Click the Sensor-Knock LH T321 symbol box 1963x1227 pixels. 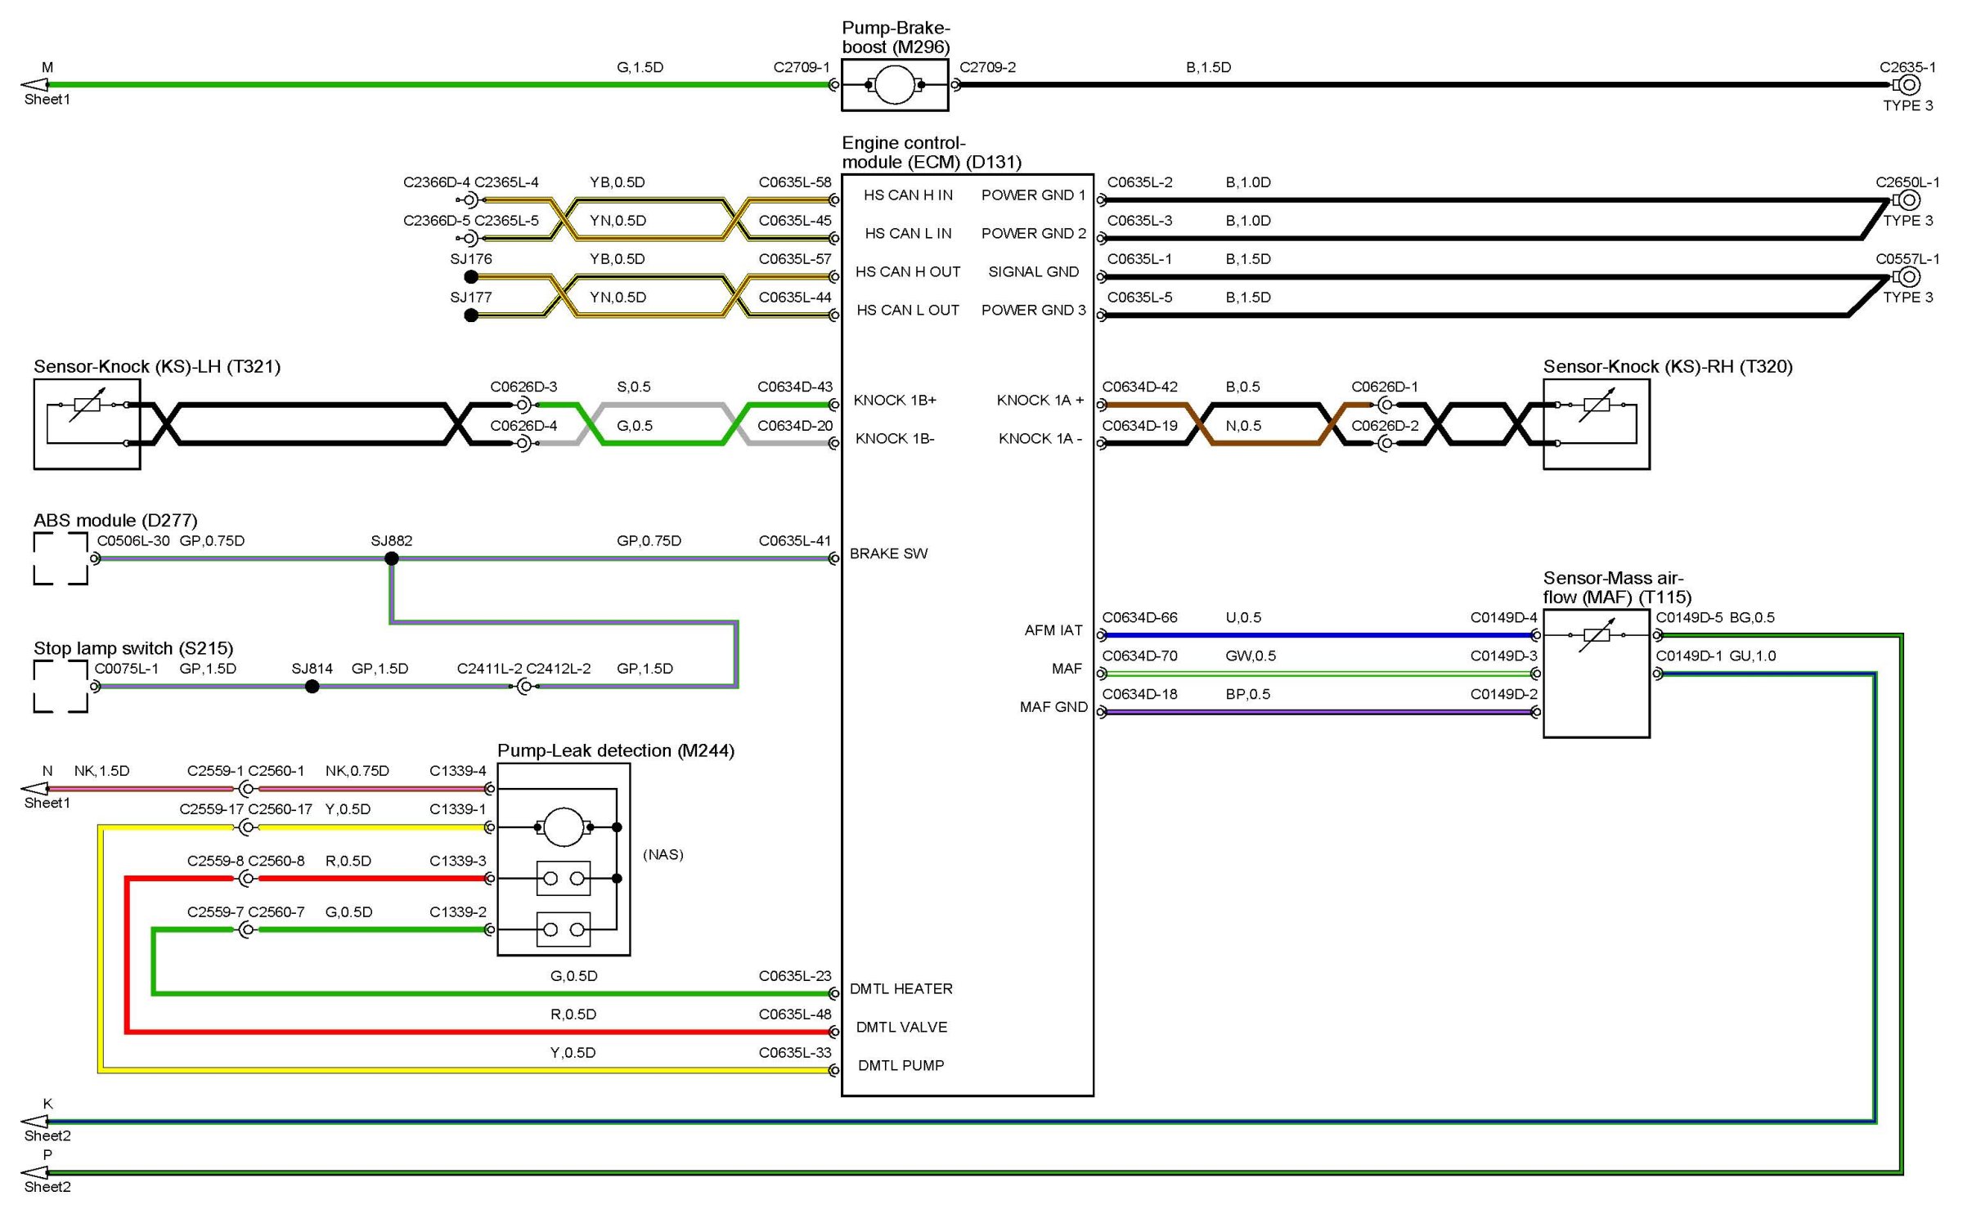coord(87,424)
